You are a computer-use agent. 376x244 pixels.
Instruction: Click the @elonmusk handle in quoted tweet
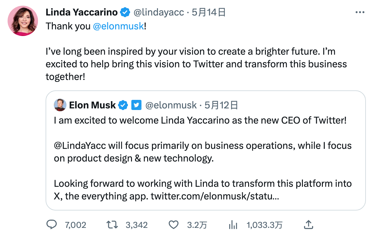pos(171,105)
